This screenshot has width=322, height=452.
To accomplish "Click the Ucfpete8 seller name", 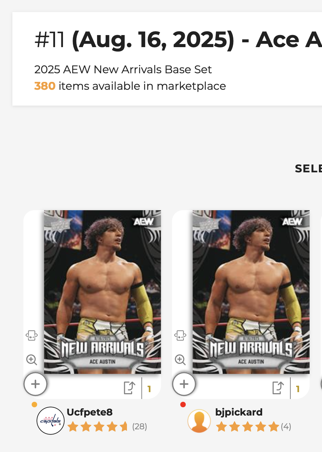I will click(89, 412).
